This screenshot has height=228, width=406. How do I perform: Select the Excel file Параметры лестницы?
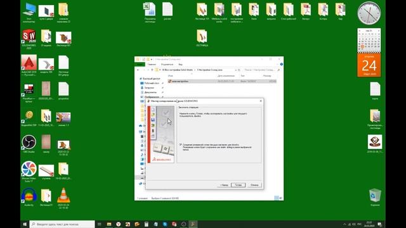[x=150, y=13]
